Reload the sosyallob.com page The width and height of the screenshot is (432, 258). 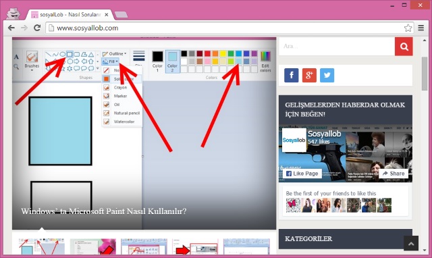[x=37, y=28]
